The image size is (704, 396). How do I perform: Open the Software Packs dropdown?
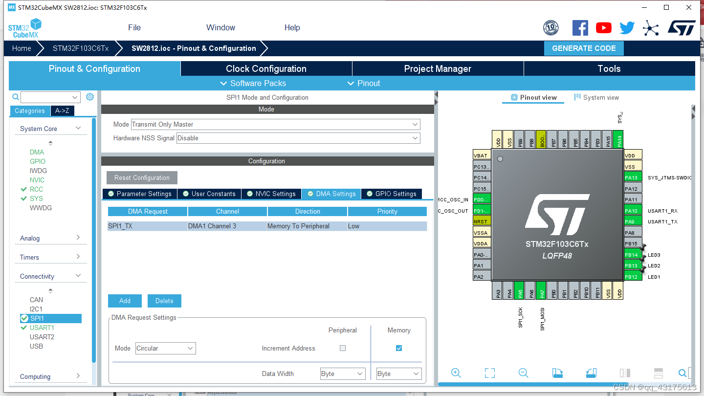tap(253, 83)
